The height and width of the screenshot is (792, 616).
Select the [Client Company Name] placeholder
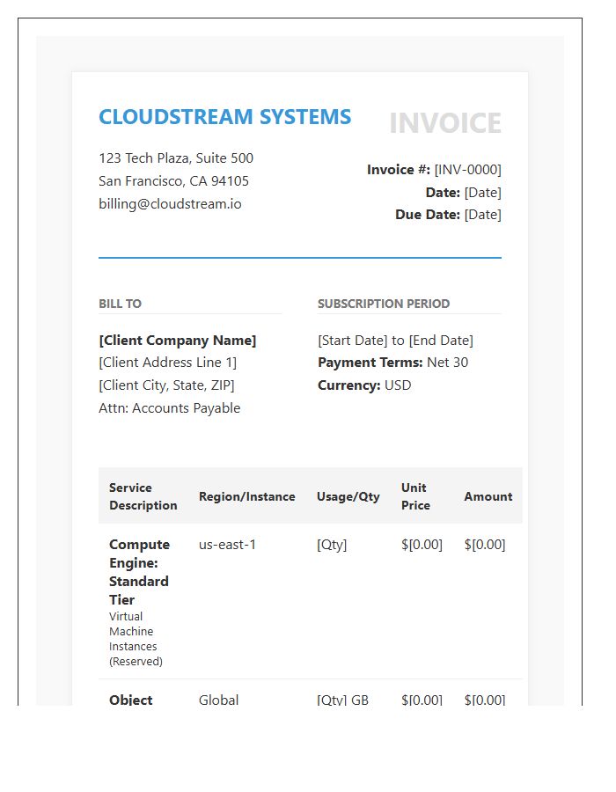pos(178,341)
